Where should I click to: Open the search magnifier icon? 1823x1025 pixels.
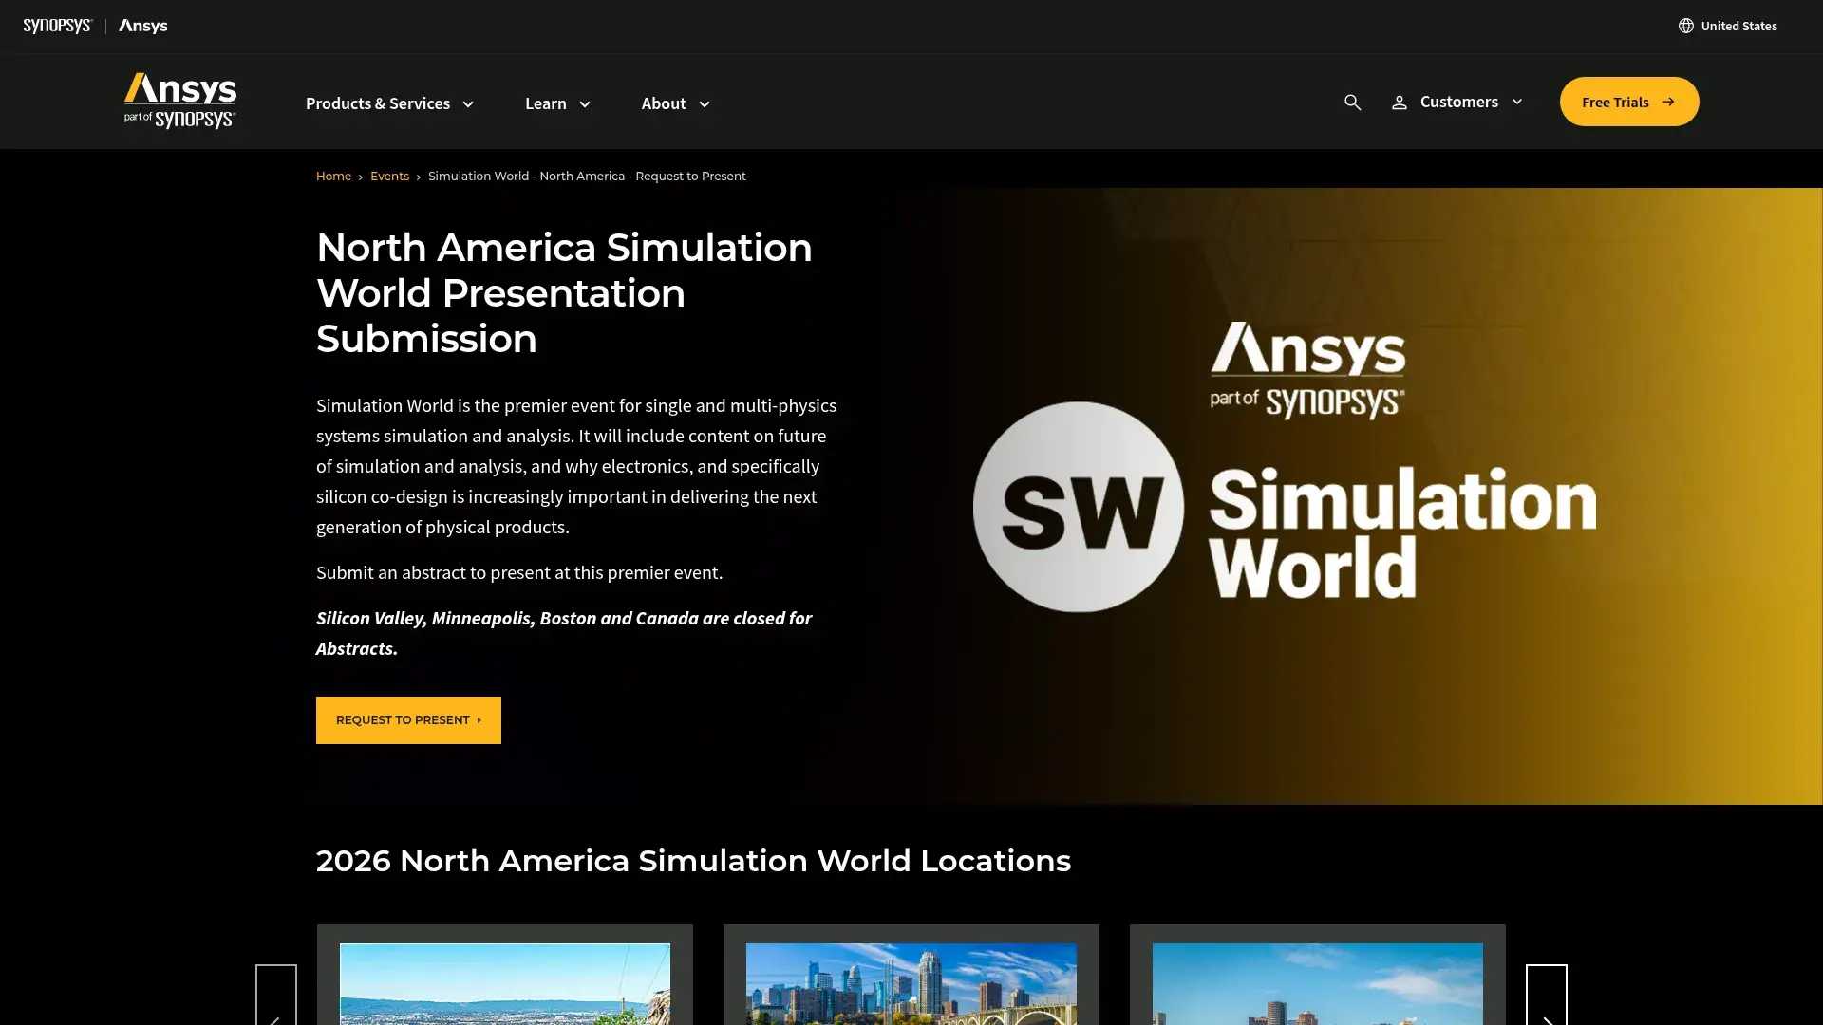(x=1353, y=102)
